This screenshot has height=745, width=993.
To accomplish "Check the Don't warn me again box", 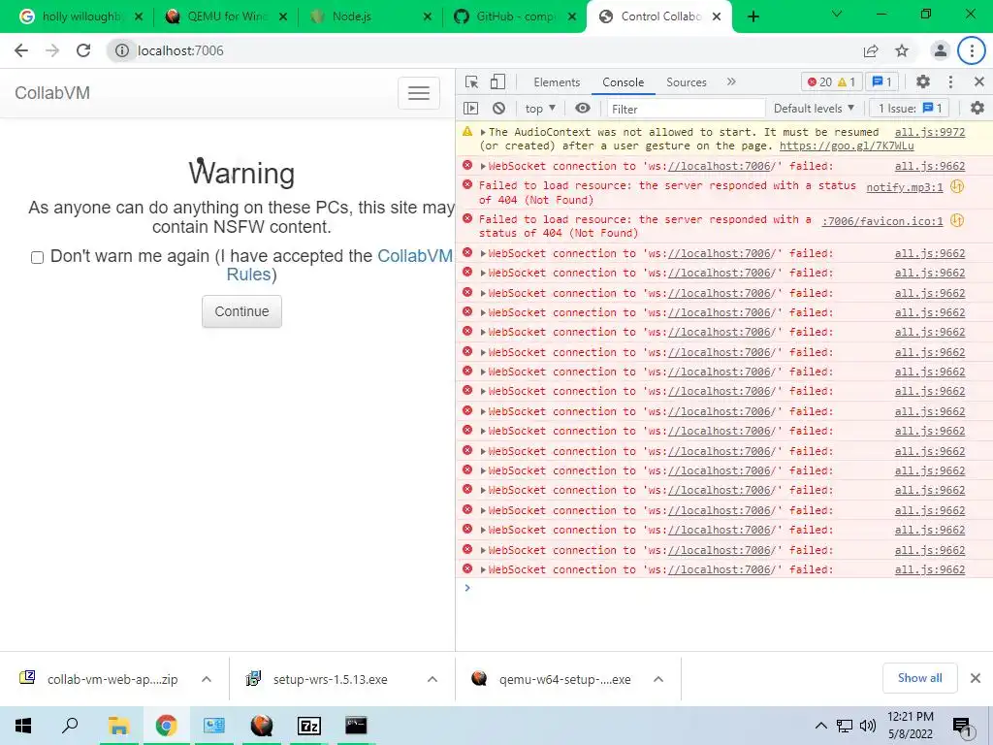I will 38,257.
